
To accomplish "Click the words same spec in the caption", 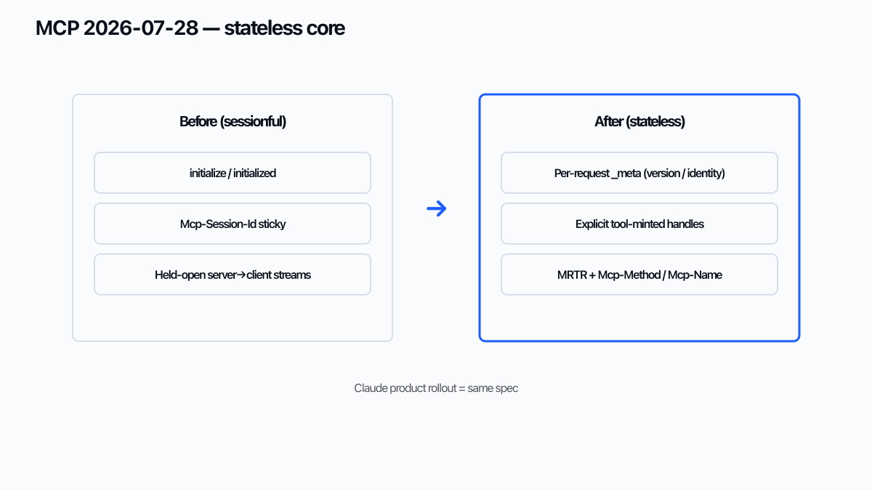I will [493, 388].
